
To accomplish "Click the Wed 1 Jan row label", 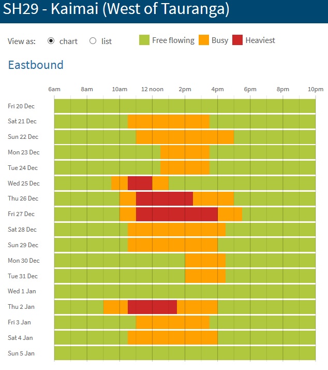I will [x=21, y=291].
